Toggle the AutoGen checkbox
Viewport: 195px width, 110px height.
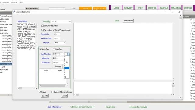[x=41, y=49]
